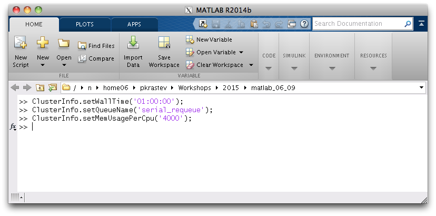Expand the New dropdown menu
This screenshot has width=436, height=216.
click(43, 65)
